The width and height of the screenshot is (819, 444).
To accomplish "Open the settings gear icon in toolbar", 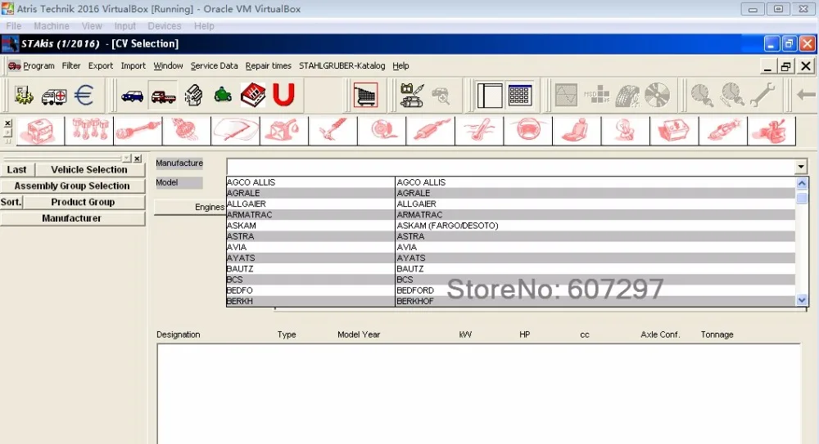I will click(x=24, y=95).
